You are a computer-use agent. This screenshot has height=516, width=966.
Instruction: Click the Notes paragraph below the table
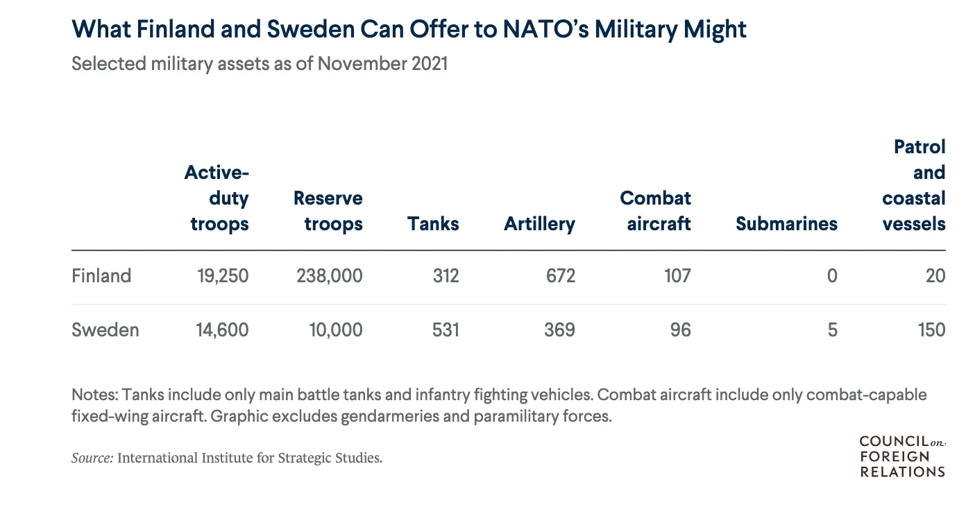point(498,406)
